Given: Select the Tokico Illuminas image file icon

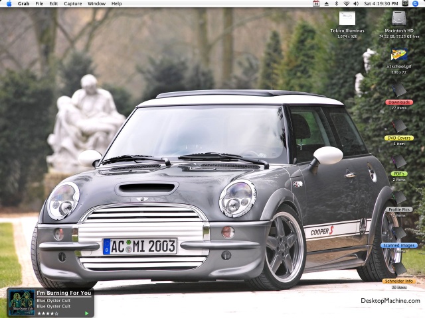Looking at the screenshot, I should [347, 19].
